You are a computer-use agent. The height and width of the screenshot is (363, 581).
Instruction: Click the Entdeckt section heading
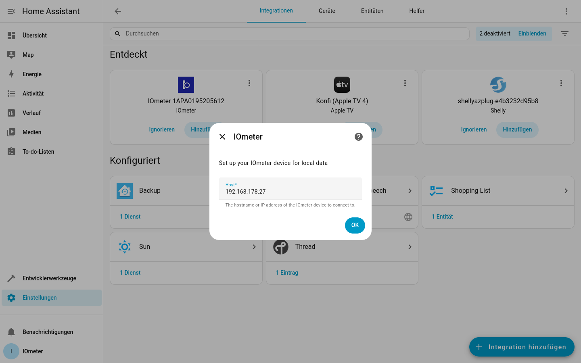[129, 54]
